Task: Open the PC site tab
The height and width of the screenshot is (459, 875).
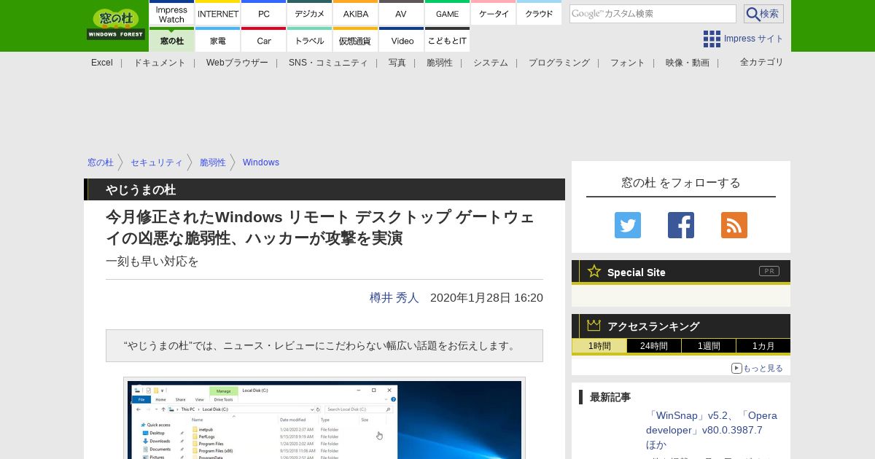Action: pyautogui.click(x=264, y=13)
